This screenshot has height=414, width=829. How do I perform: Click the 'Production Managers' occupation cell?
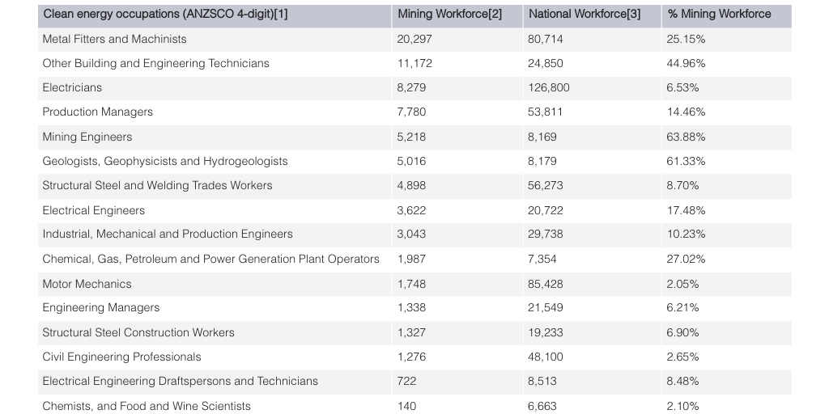click(x=98, y=112)
